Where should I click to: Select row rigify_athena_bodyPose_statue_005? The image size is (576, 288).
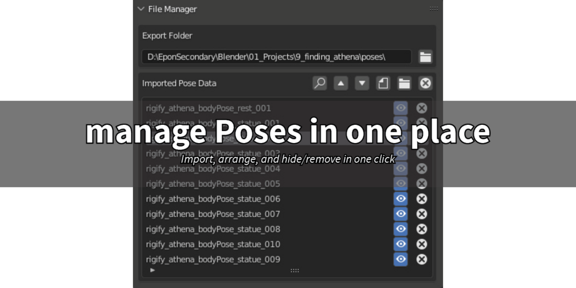coord(268,183)
